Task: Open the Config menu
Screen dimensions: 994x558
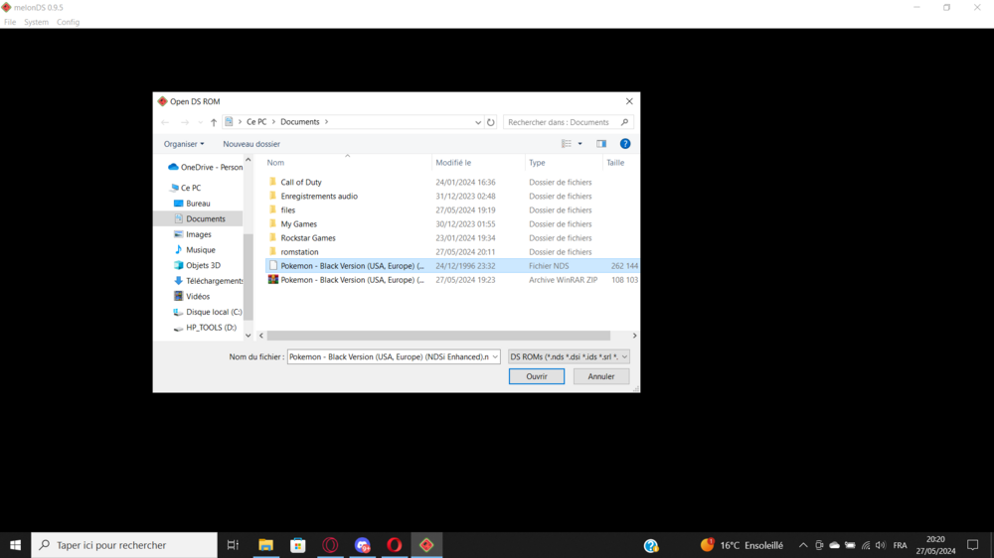Action: 68,22
